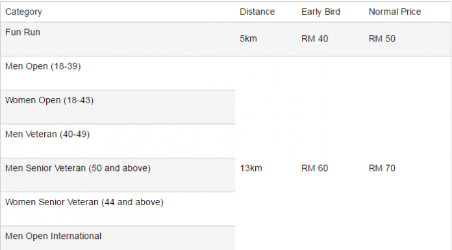Click the age range (18-43) text
Viewport: 452px width, 250px height.
[79, 101]
